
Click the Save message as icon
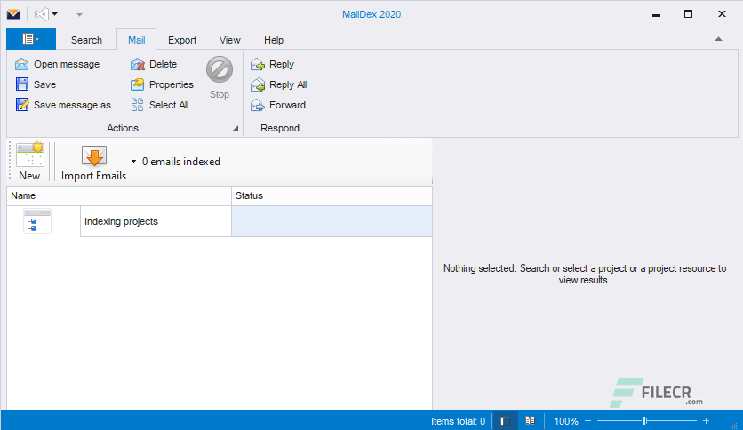click(x=22, y=105)
